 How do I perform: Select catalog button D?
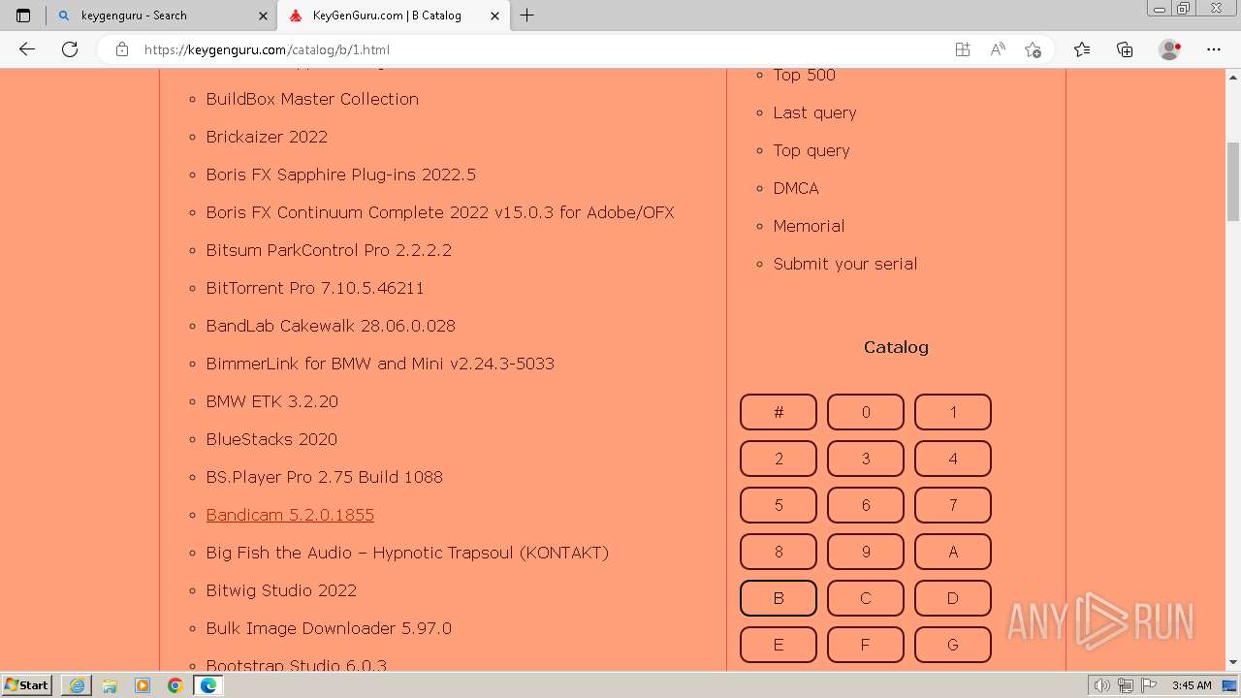[x=953, y=598]
